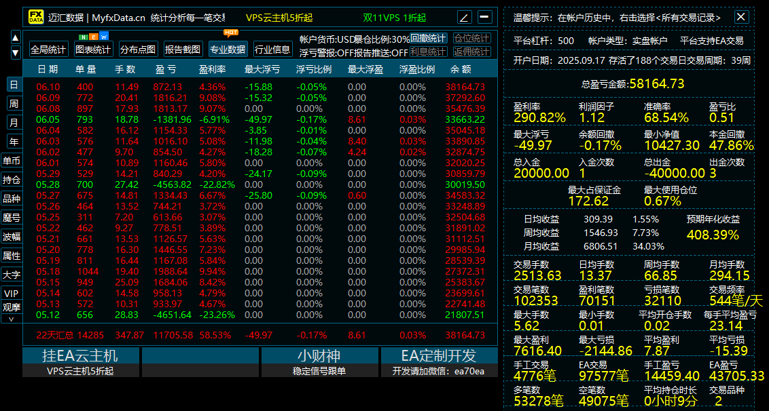Viewport: 769px width, 411px height.
Task: Open 观摩 in left sidebar
Action: (x=12, y=307)
